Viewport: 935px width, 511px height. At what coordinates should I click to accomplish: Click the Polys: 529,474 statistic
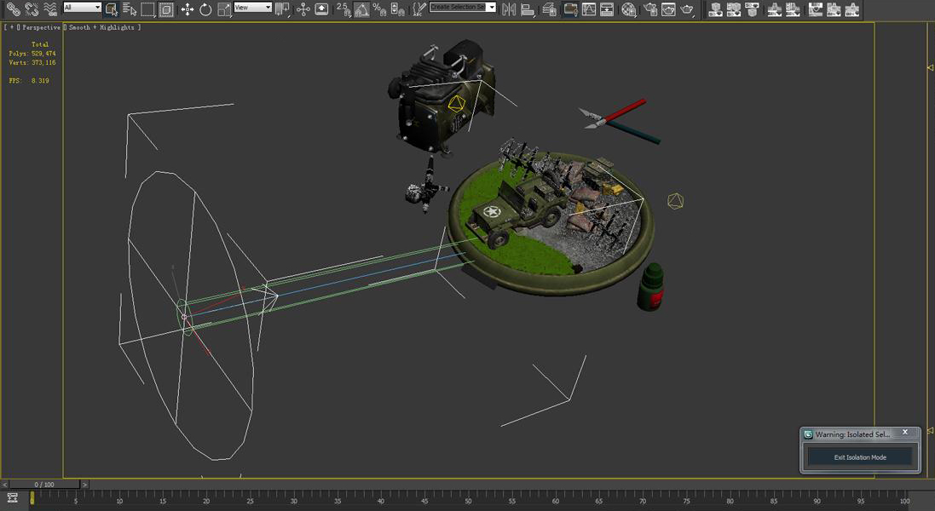pyautogui.click(x=32, y=54)
